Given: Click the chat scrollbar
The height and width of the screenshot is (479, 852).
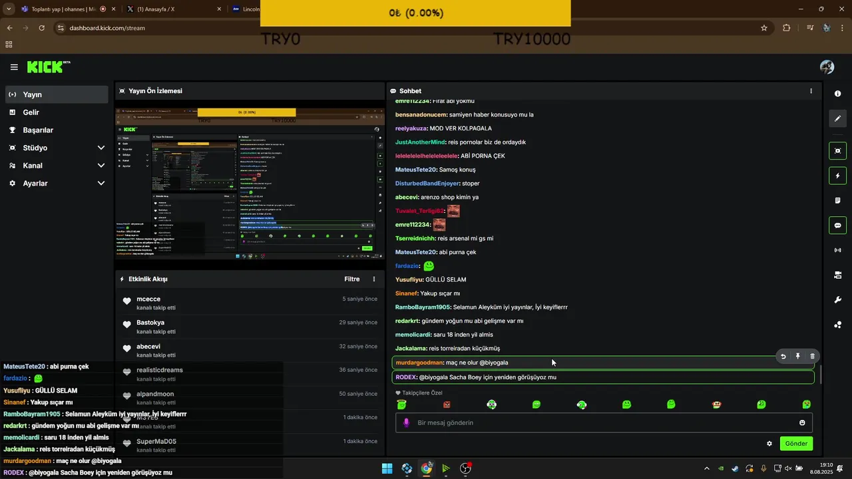Looking at the screenshot, I should [821, 375].
